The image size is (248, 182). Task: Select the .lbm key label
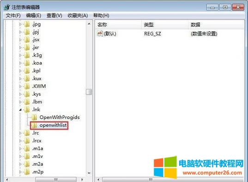37,102
